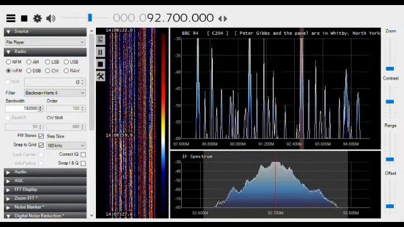The width and height of the screenshot is (404, 227).
Task: Adjust the Contrast slider
Action: click(x=390, y=102)
